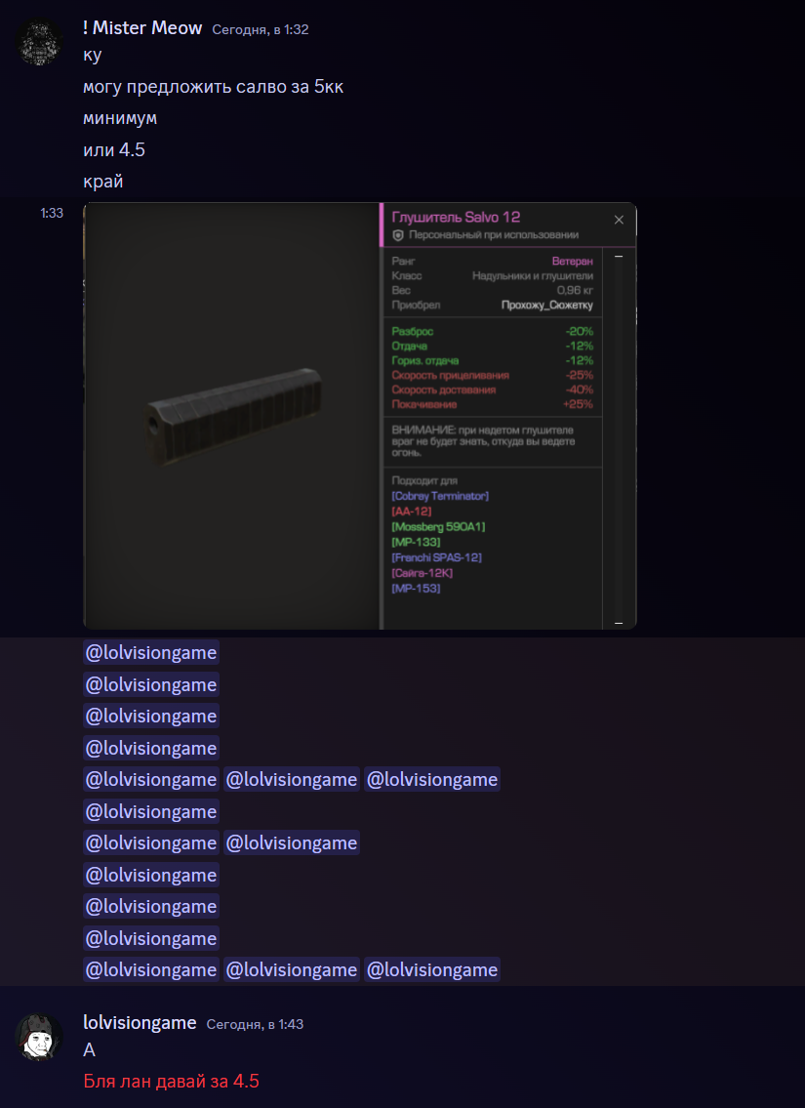Select the [Mossberg 590A1] entry
805x1108 pixels.
(x=438, y=526)
